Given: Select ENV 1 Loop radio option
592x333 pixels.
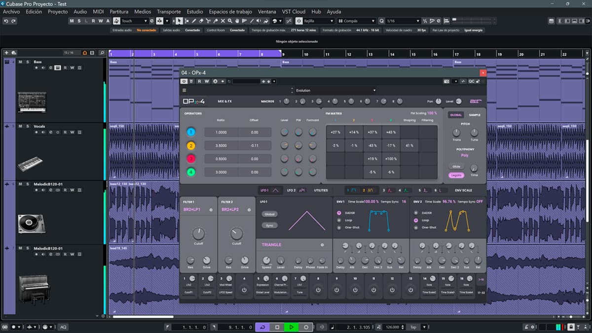Looking at the screenshot, I should pyautogui.click(x=339, y=220).
